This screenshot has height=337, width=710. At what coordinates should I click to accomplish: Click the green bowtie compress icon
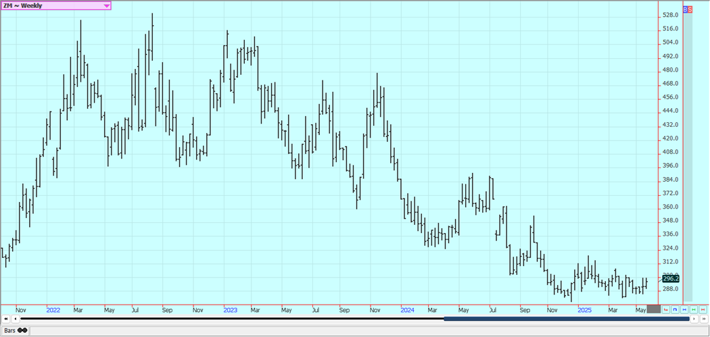click(694, 309)
